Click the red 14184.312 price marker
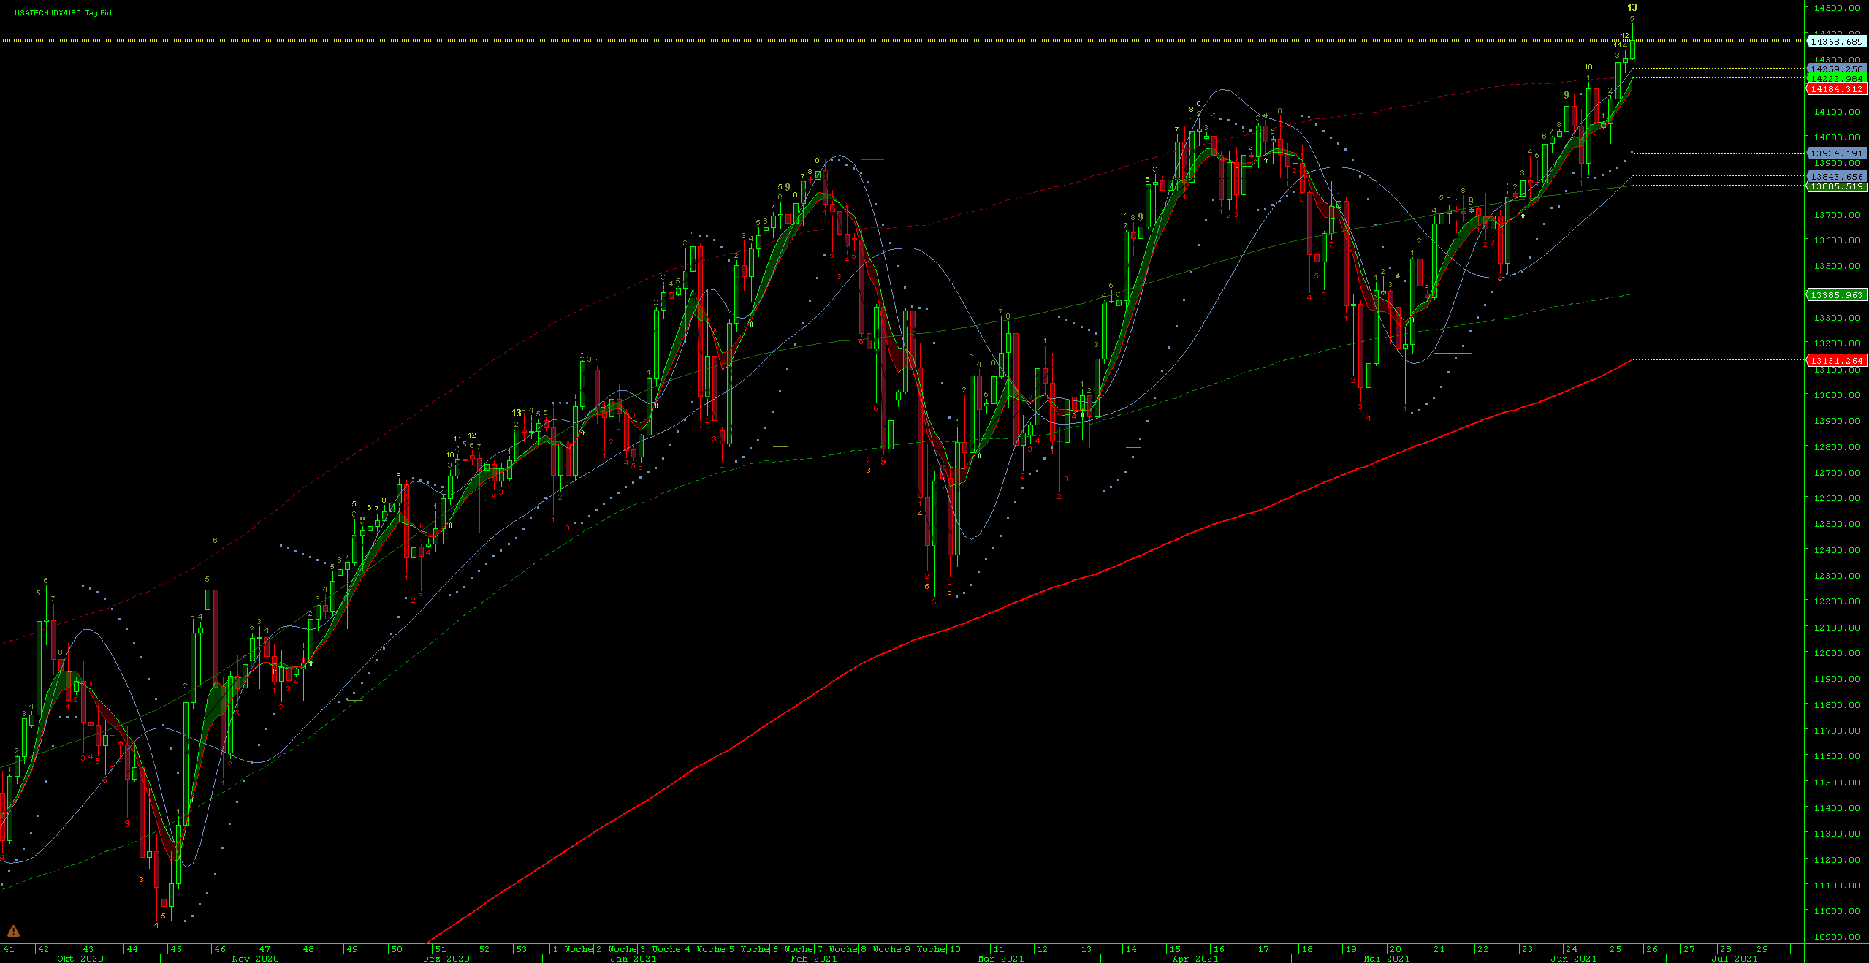 coord(1836,89)
